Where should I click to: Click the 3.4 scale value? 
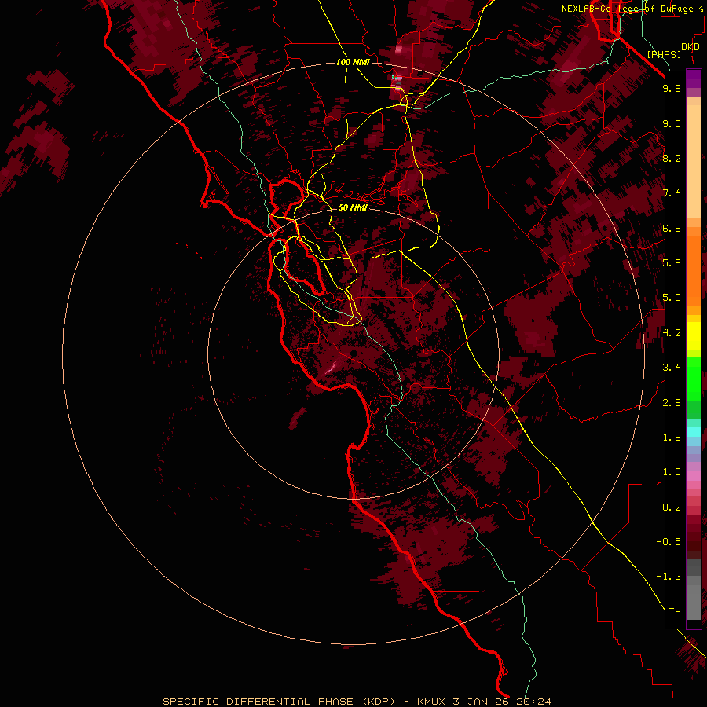pyautogui.click(x=672, y=368)
